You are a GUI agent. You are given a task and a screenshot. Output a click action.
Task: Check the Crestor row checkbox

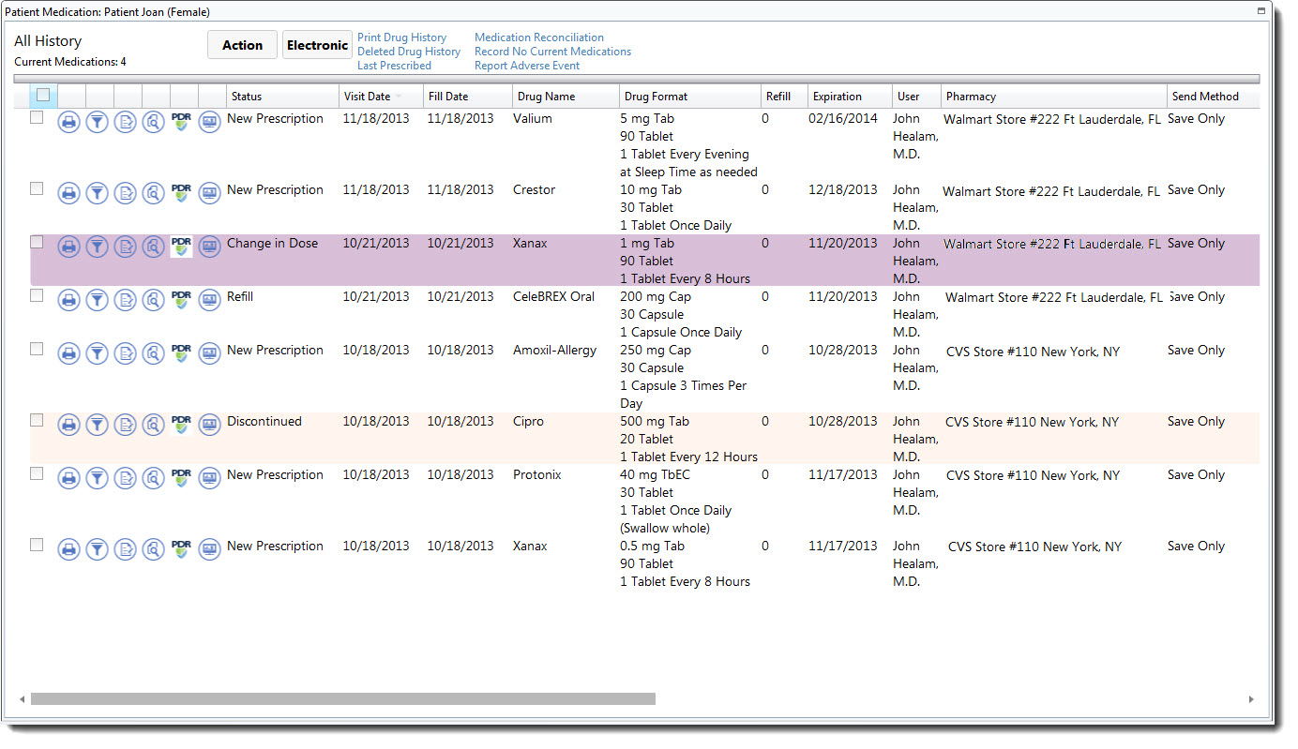pos(37,188)
